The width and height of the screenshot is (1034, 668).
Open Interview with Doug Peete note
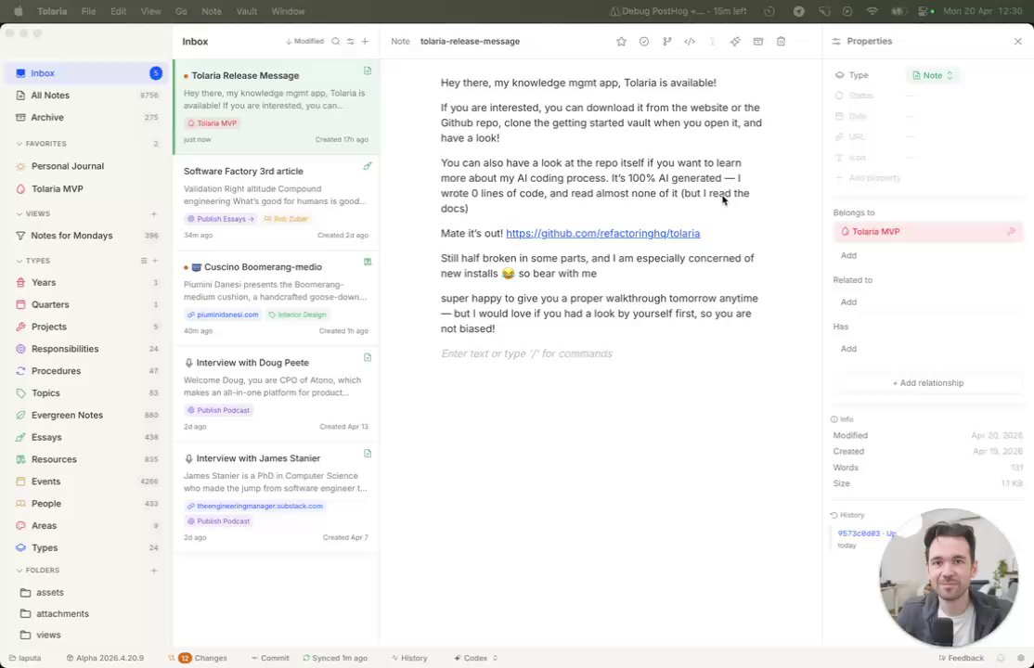pyautogui.click(x=276, y=393)
